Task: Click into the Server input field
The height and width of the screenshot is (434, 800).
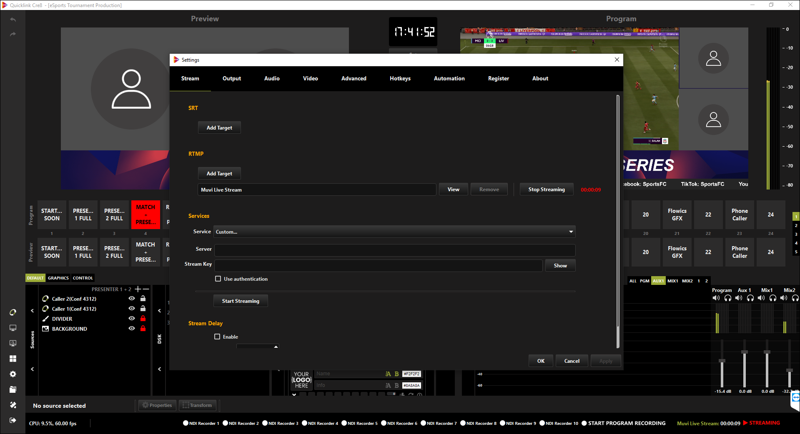Action: click(394, 250)
